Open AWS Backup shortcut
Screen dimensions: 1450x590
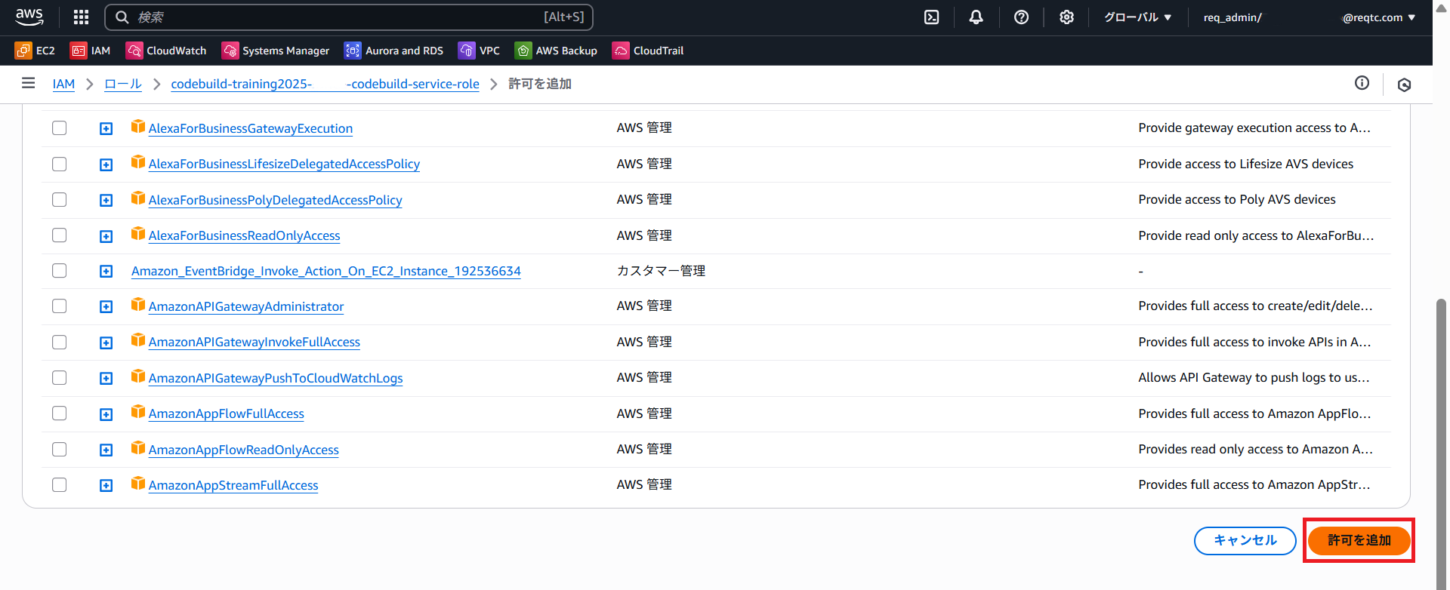coord(556,51)
